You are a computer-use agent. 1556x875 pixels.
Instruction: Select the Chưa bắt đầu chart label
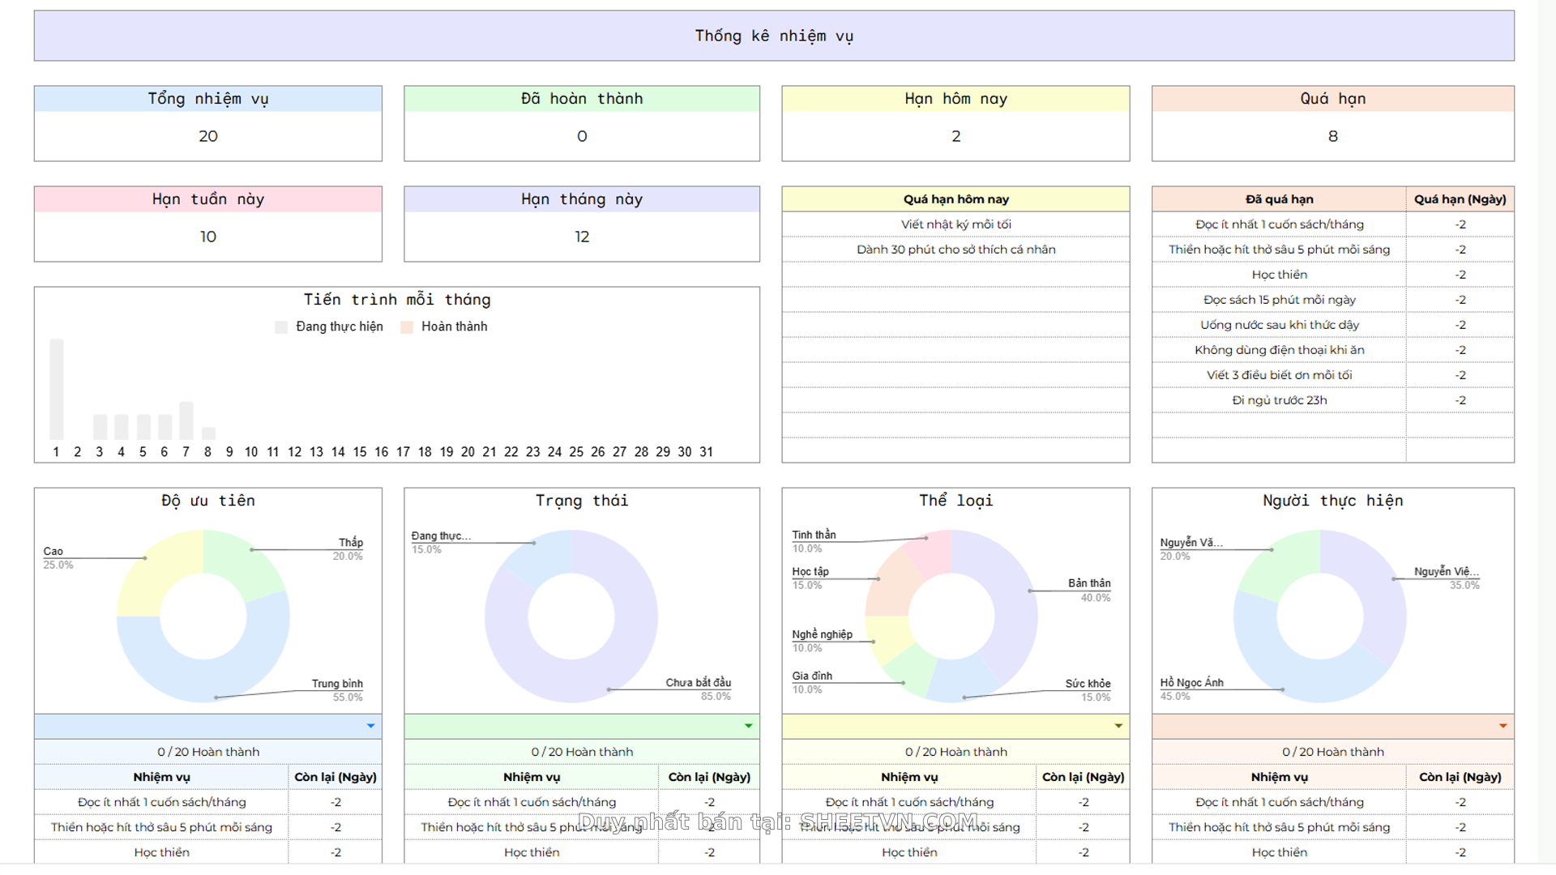[698, 683]
